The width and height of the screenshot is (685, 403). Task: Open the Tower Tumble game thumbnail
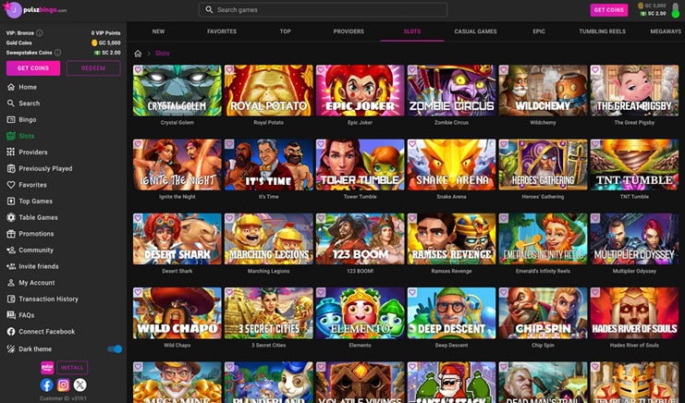(360, 165)
